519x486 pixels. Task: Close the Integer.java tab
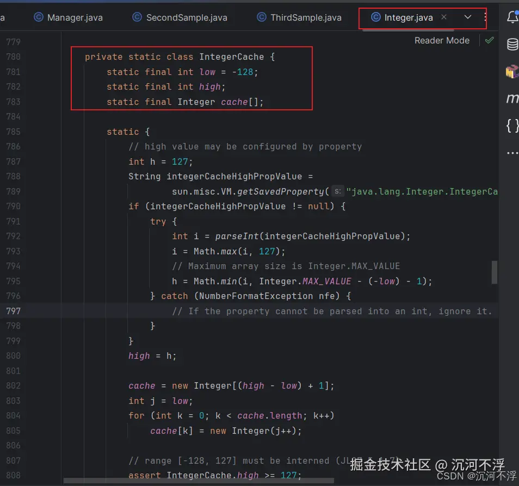pyautogui.click(x=444, y=17)
